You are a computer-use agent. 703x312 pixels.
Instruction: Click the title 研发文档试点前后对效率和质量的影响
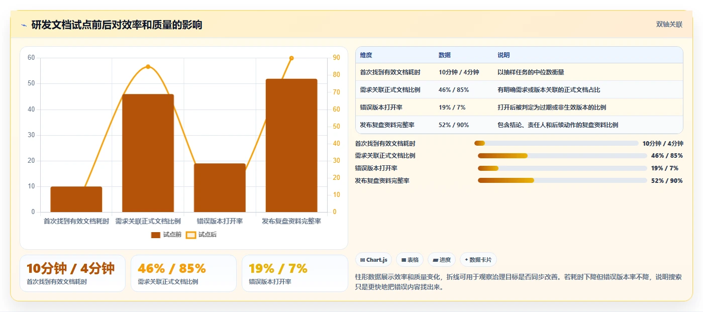tap(117, 25)
